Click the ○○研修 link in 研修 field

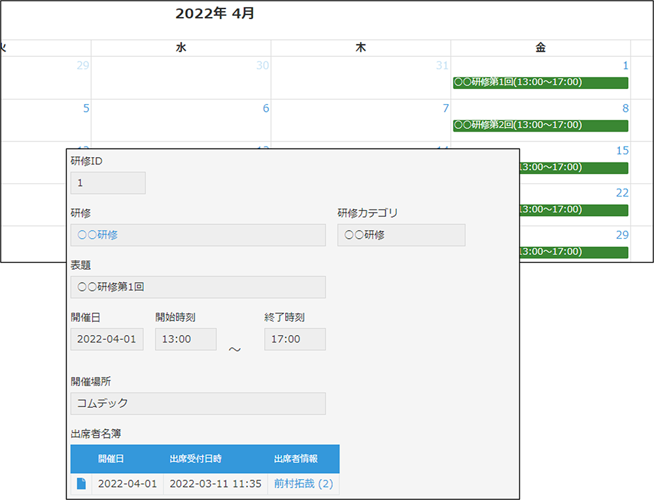click(98, 235)
